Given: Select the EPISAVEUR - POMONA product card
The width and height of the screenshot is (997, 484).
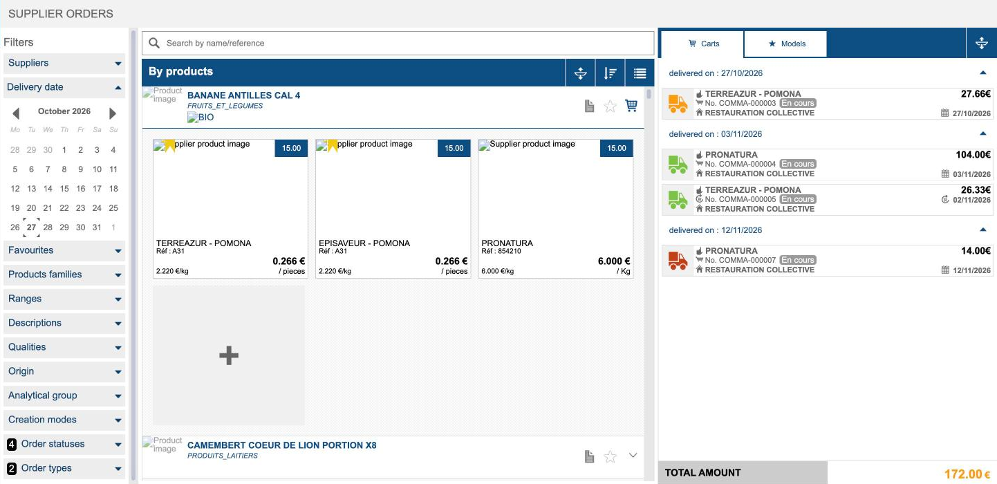Looking at the screenshot, I should (393, 209).
